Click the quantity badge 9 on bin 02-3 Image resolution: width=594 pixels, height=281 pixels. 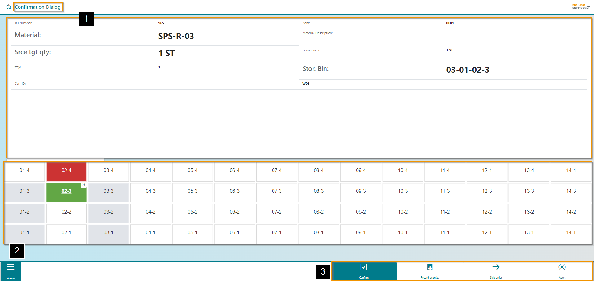click(x=84, y=185)
